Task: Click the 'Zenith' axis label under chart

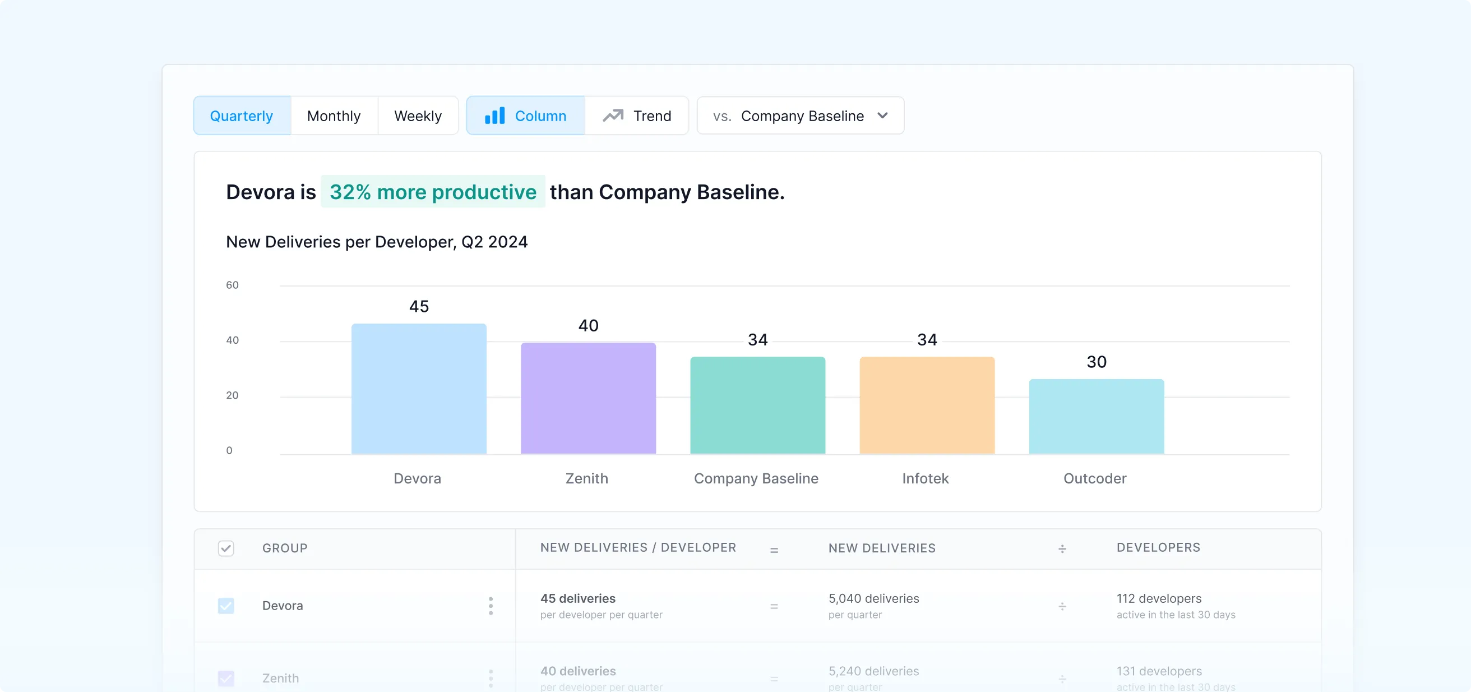Action: click(x=586, y=478)
